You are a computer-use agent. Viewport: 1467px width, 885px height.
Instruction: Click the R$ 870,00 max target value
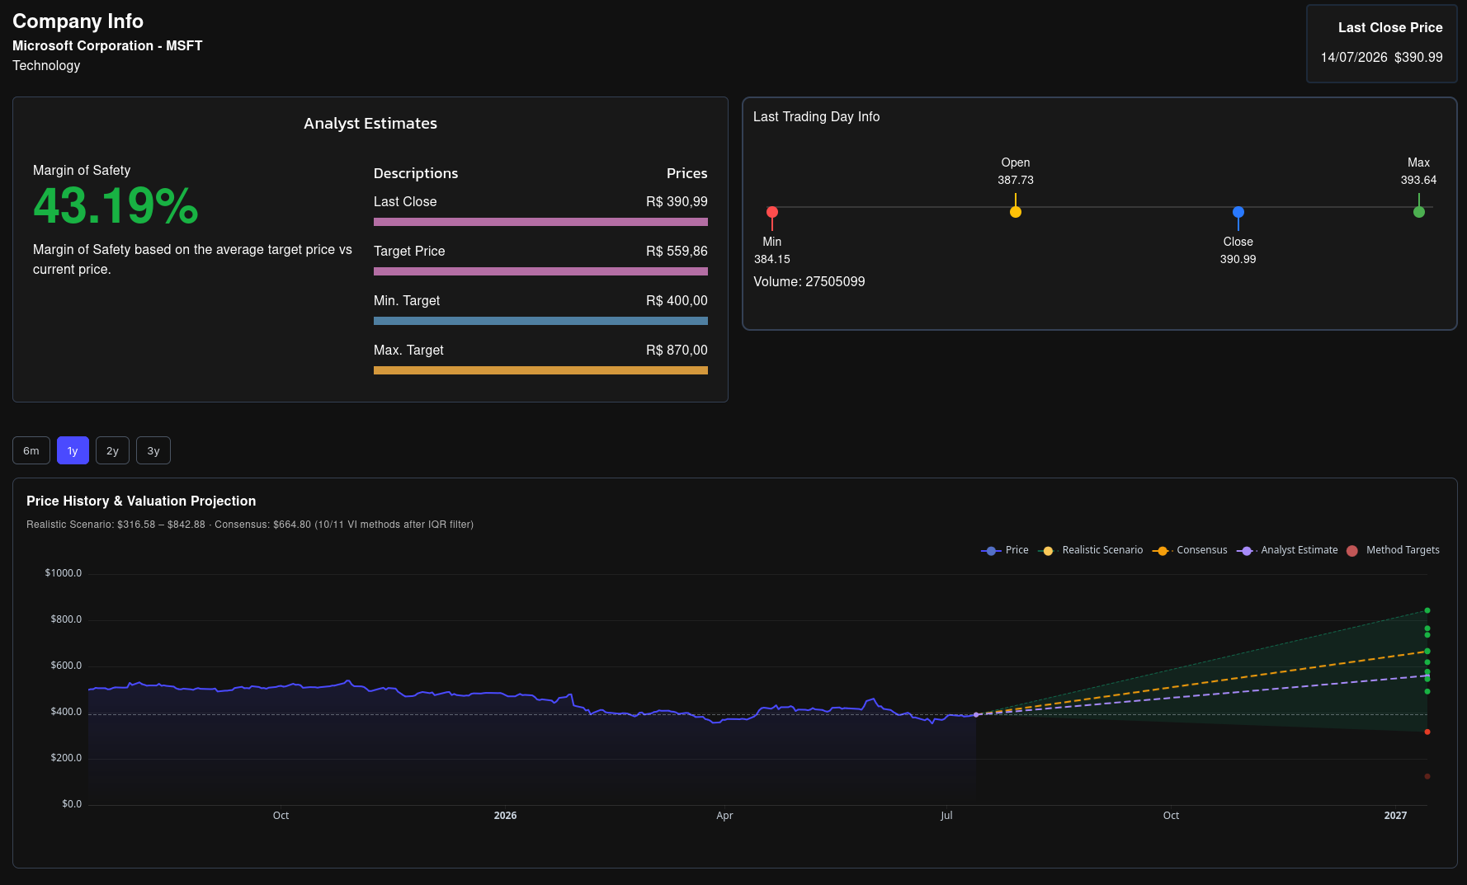pos(677,350)
